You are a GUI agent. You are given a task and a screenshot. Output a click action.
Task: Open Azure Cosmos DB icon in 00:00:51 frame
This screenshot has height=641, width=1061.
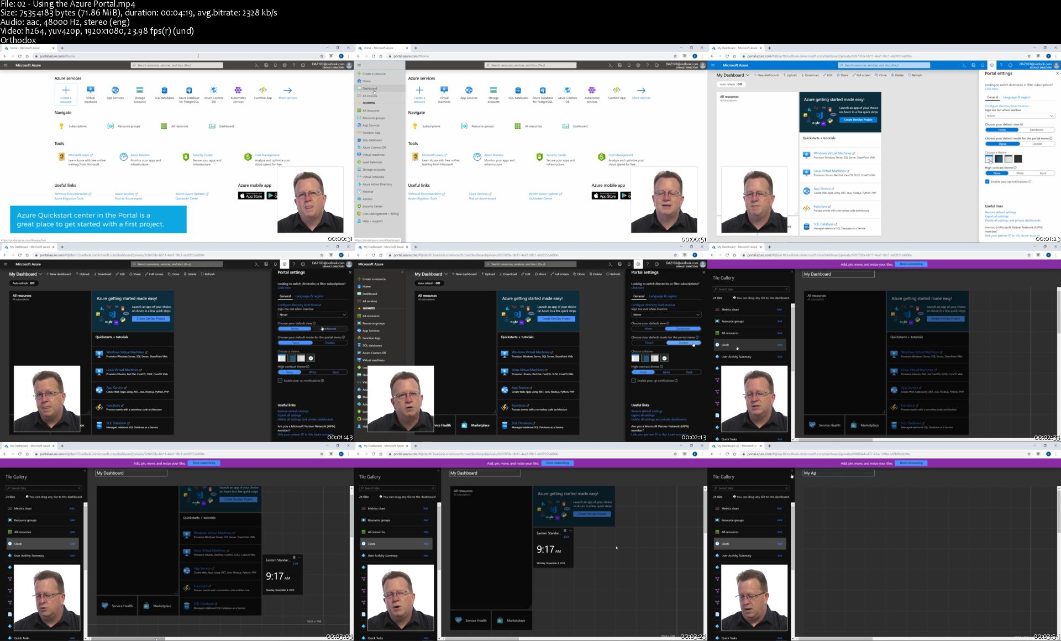click(567, 90)
